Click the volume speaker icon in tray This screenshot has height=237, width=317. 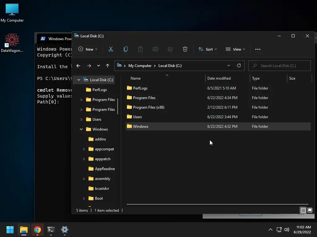point(287,230)
